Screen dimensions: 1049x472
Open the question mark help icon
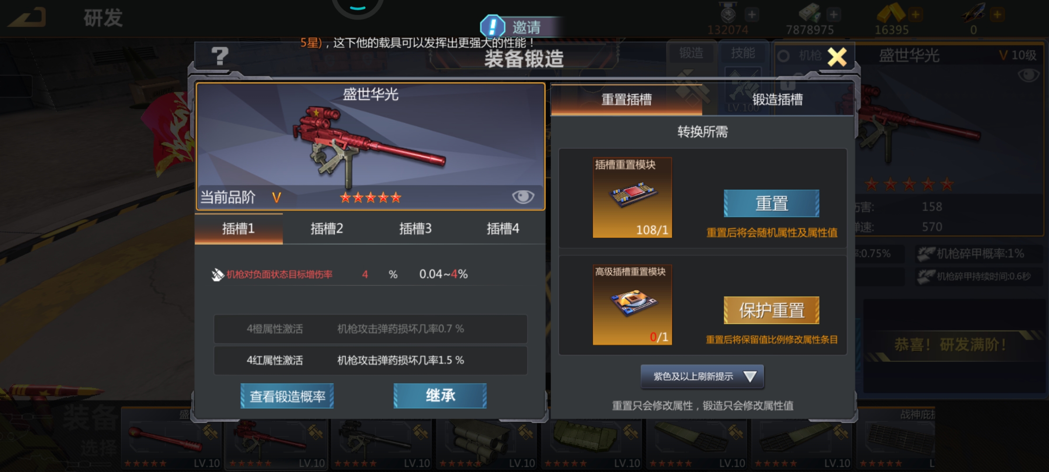[x=220, y=56]
